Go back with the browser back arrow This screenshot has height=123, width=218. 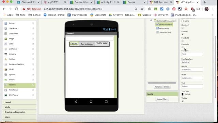point(4,9)
